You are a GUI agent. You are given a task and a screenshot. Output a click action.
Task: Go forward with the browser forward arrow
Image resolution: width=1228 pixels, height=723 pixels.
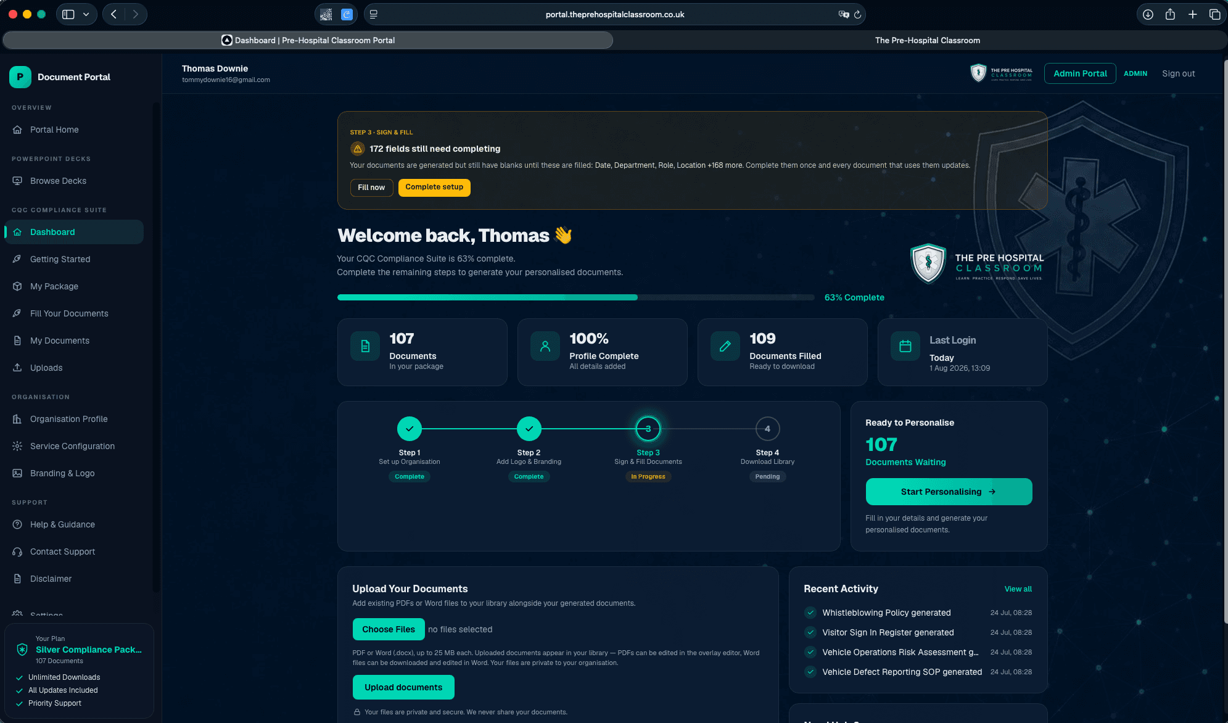pos(136,14)
